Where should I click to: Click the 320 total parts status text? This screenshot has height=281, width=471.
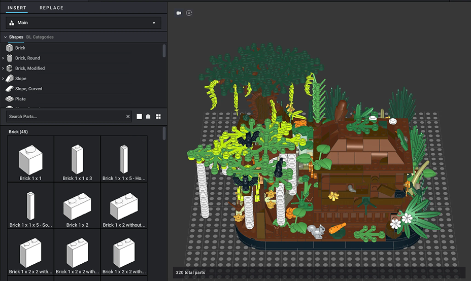point(190,272)
